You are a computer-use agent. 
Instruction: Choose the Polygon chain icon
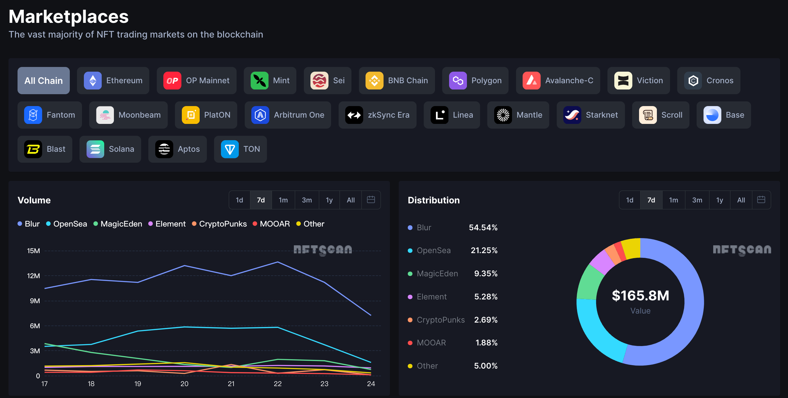458,81
